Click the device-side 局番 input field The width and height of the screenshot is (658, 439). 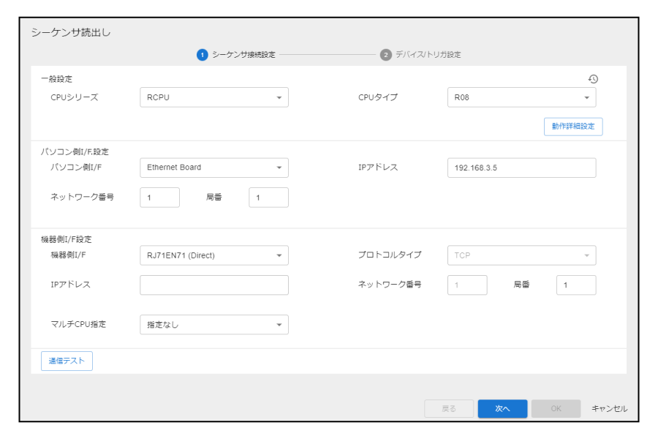point(575,285)
